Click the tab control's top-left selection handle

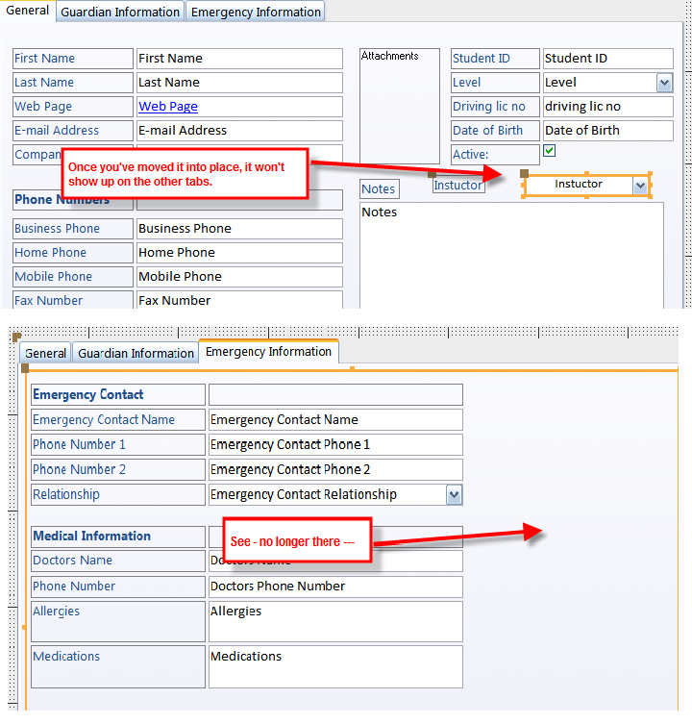24,367
